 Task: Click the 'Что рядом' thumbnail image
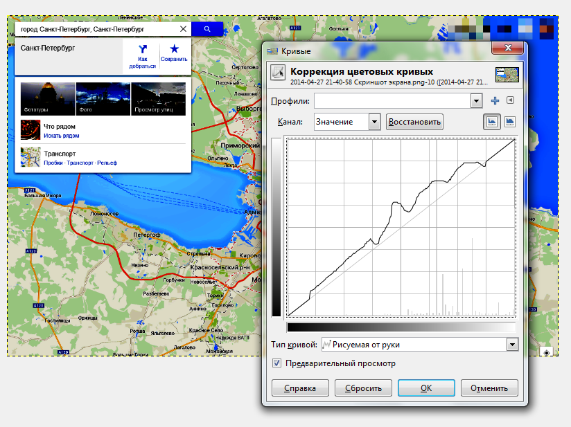pyautogui.click(x=30, y=130)
